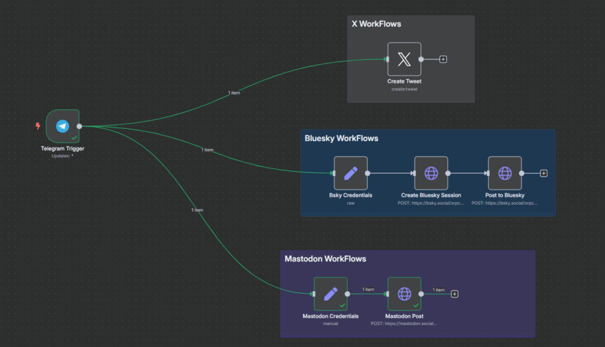Select the Telegram Trigger node icon

pyautogui.click(x=63, y=127)
